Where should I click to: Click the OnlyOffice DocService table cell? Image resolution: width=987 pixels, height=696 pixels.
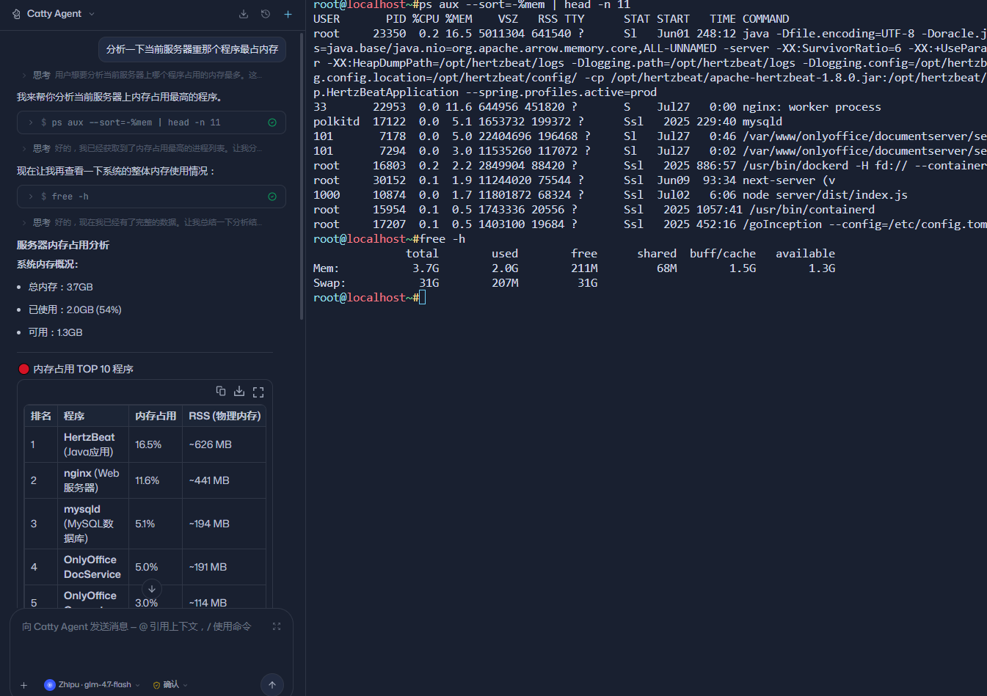coord(92,567)
